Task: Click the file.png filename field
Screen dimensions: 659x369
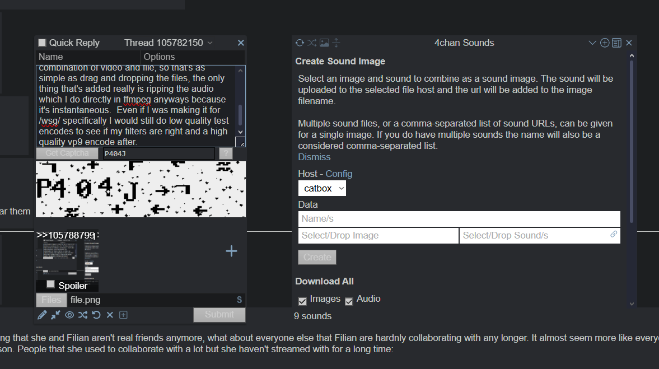Action: [x=151, y=300]
